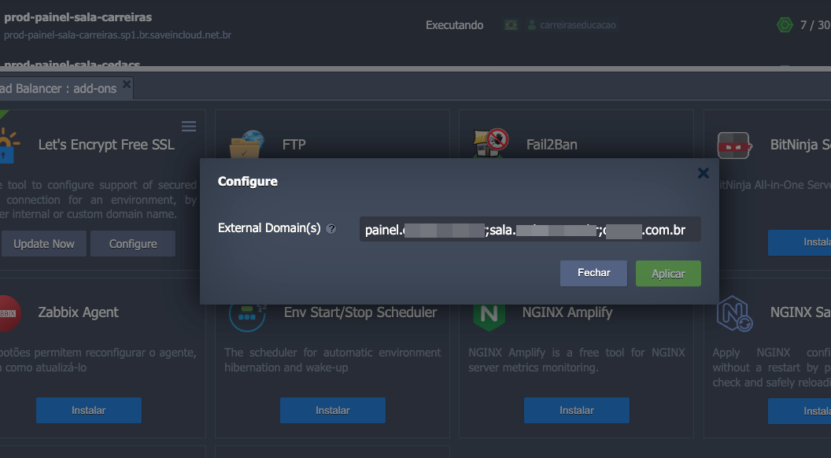Click the BitNinja add-on icon
The height and width of the screenshot is (458, 831).
click(733, 145)
